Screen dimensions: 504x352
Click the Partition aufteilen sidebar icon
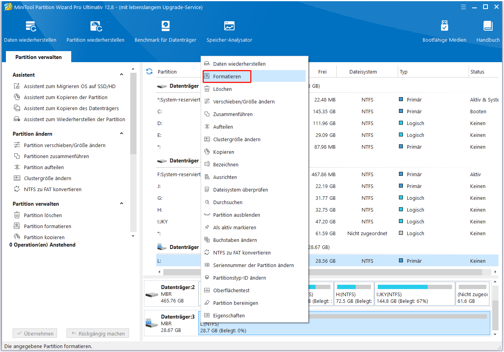click(17, 167)
